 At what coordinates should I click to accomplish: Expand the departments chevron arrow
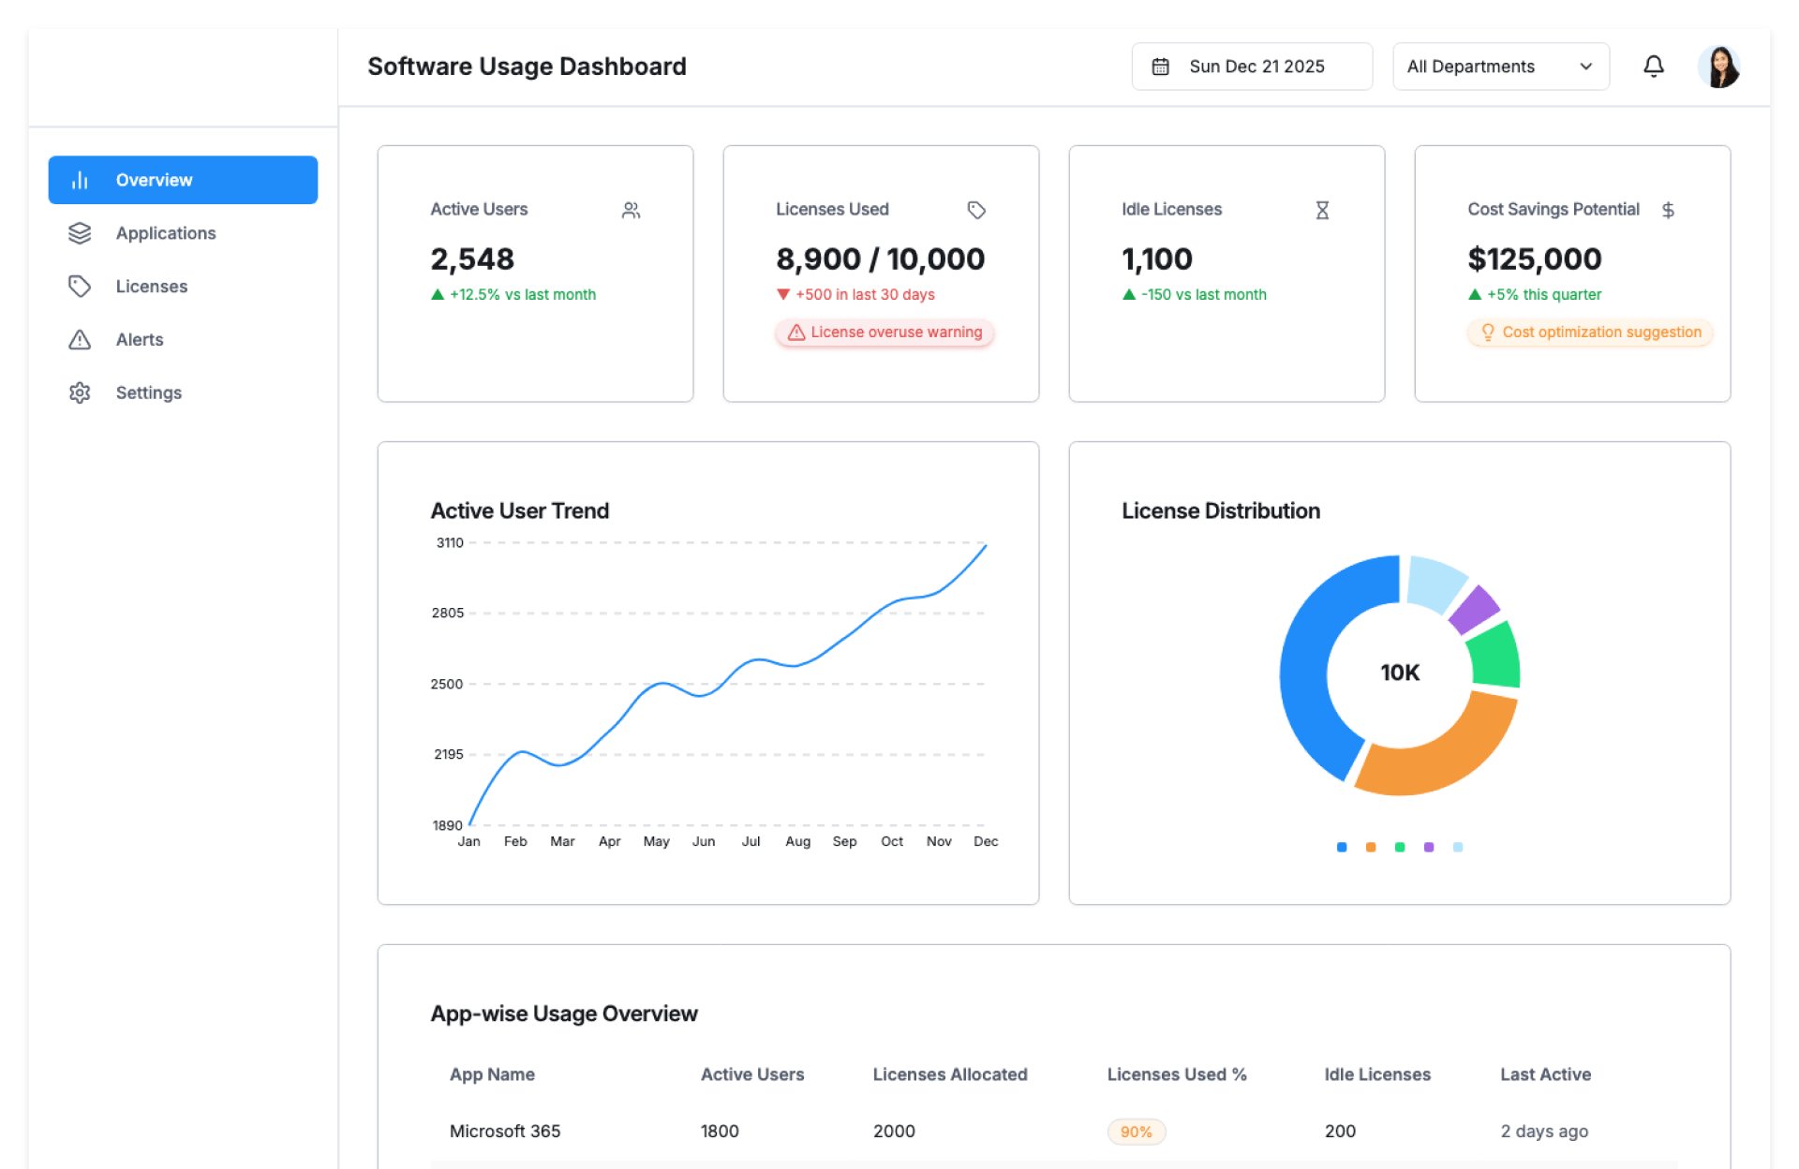pyautogui.click(x=1586, y=67)
